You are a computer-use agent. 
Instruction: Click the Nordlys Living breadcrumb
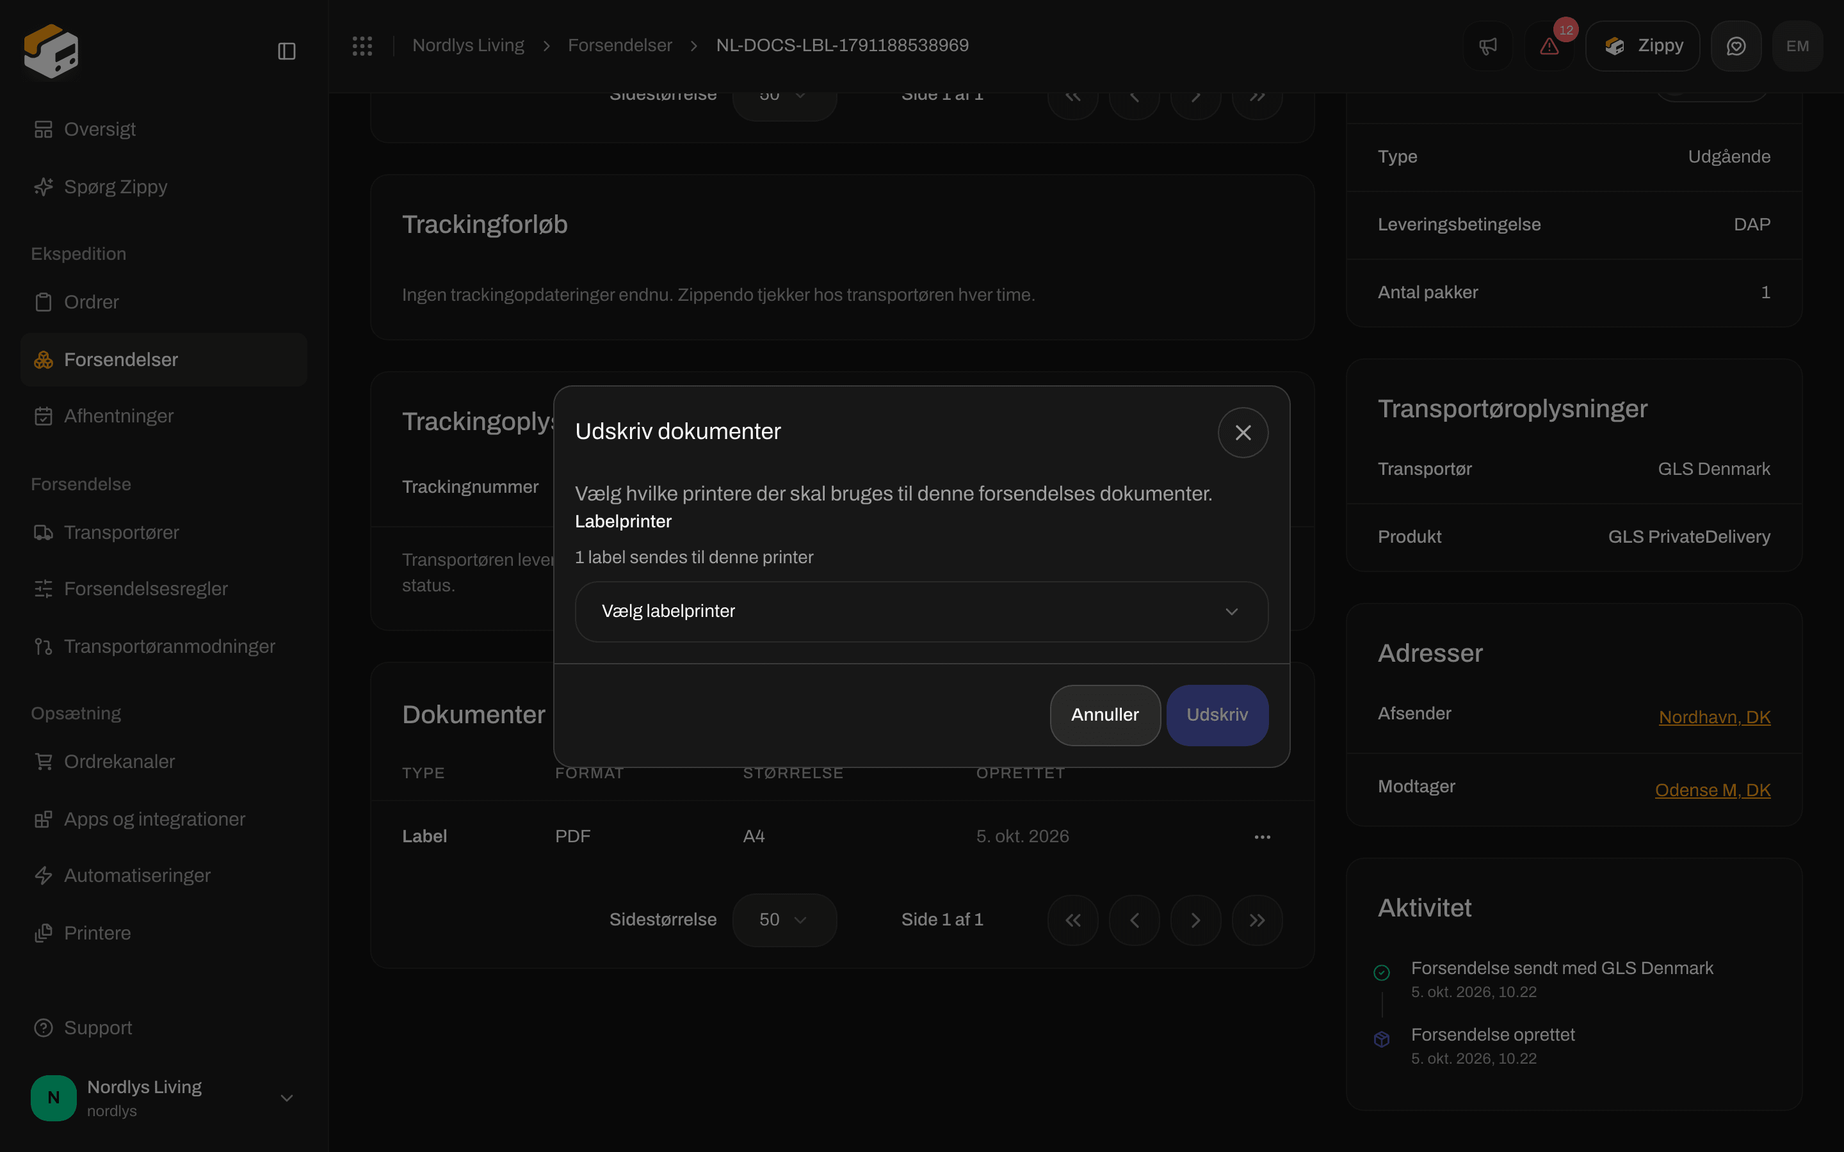pos(468,45)
